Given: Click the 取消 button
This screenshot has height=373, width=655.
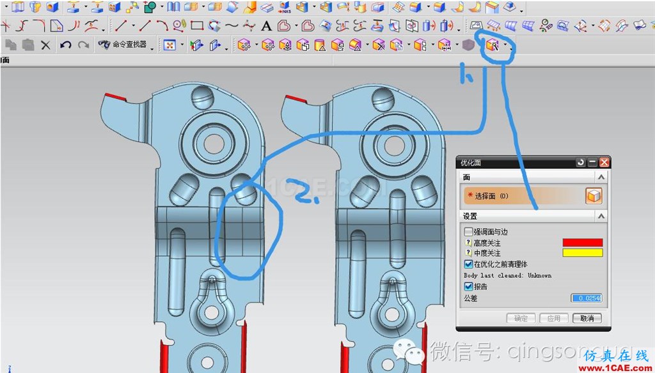Looking at the screenshot, I should tap(587, 318).
